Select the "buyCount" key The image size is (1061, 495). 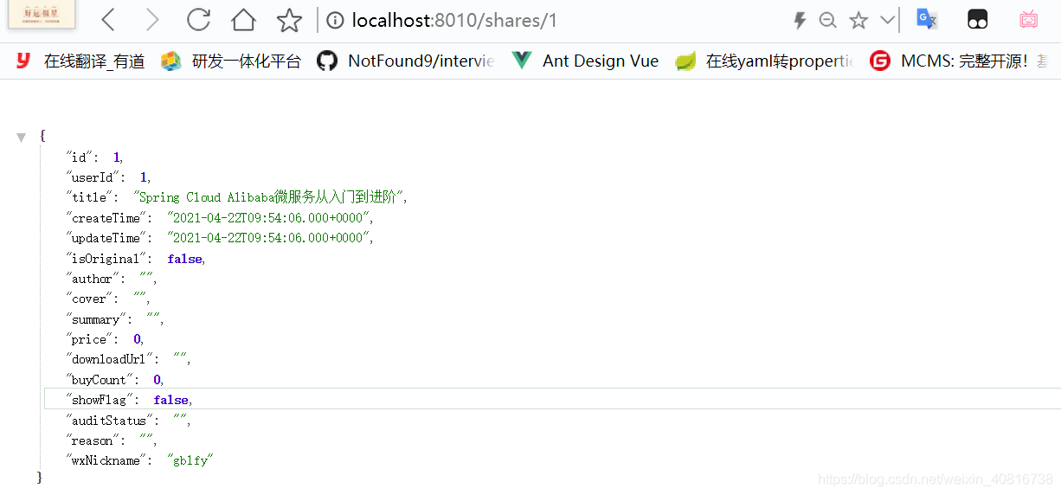100,380
